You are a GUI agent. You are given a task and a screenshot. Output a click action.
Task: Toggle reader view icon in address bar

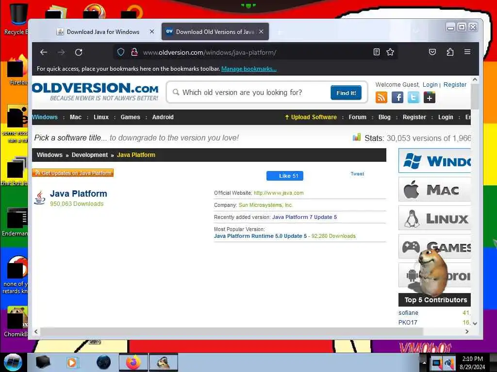[376, 52]
